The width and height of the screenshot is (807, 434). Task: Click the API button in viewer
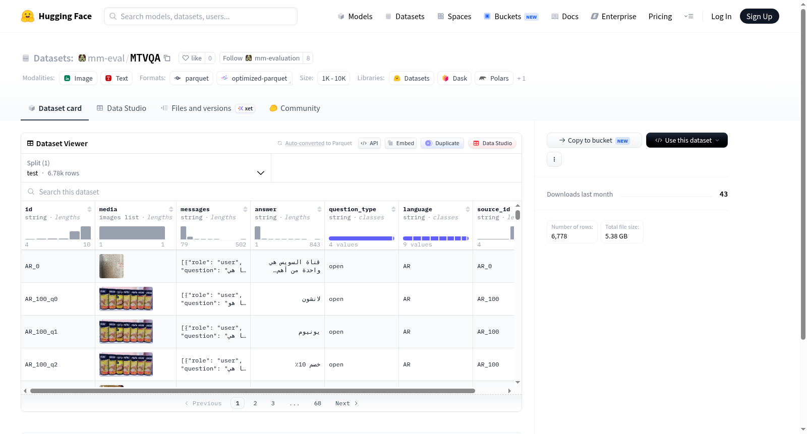tap(369, 143)
